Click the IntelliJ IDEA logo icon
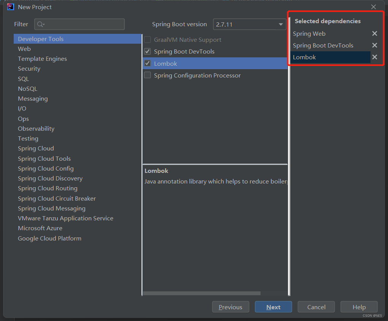 10,7
